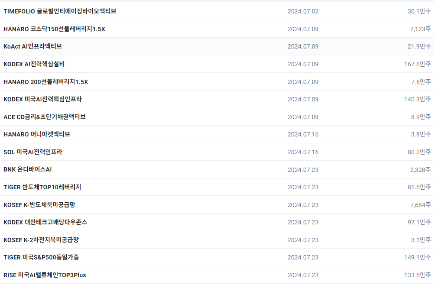Screen dimensions: 441x285
Task: Click the 7,684주 volume value
Action: (x=420, y=204)
